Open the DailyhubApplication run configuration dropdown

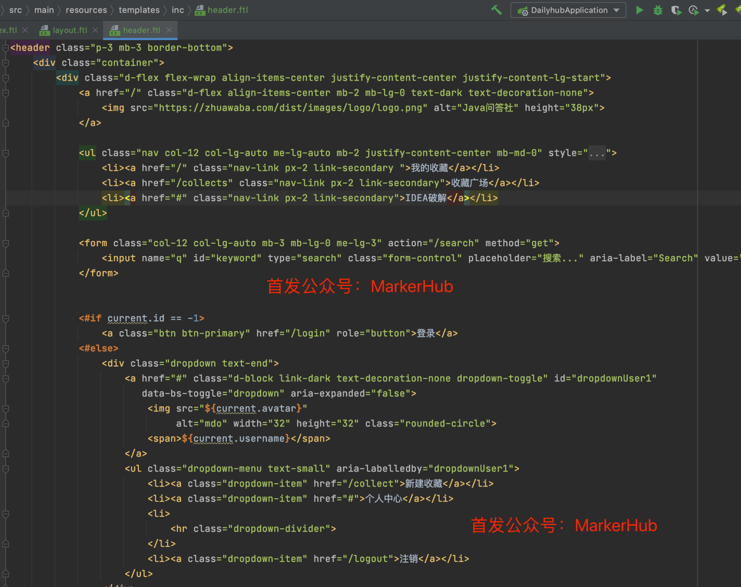568,10
